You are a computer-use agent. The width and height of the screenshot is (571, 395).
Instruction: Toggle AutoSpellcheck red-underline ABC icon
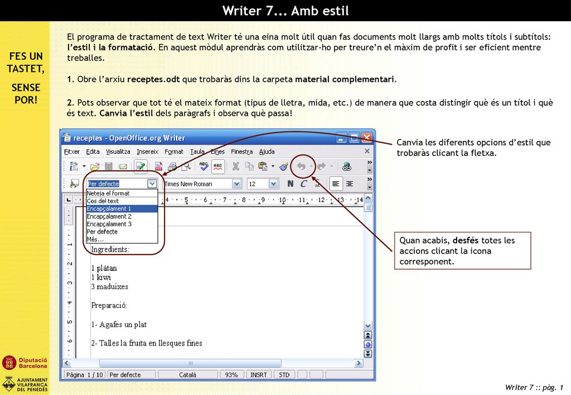(218, 167)
